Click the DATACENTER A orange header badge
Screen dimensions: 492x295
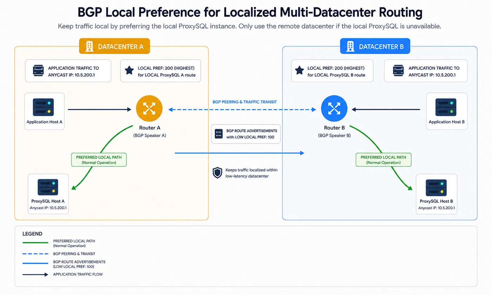point(115,46)
